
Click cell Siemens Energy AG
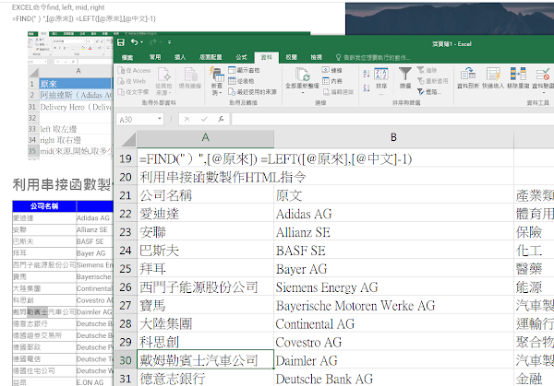coord(393,287)
